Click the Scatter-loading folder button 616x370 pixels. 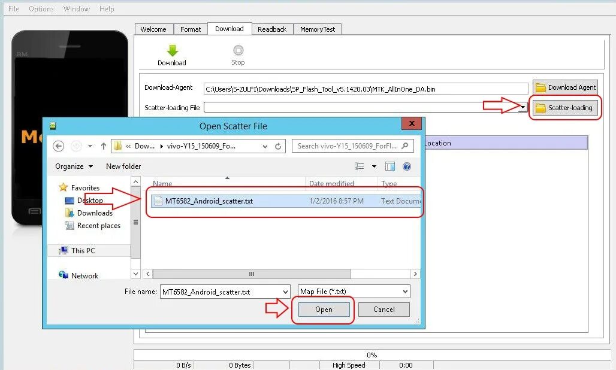(x=564, y=108)
